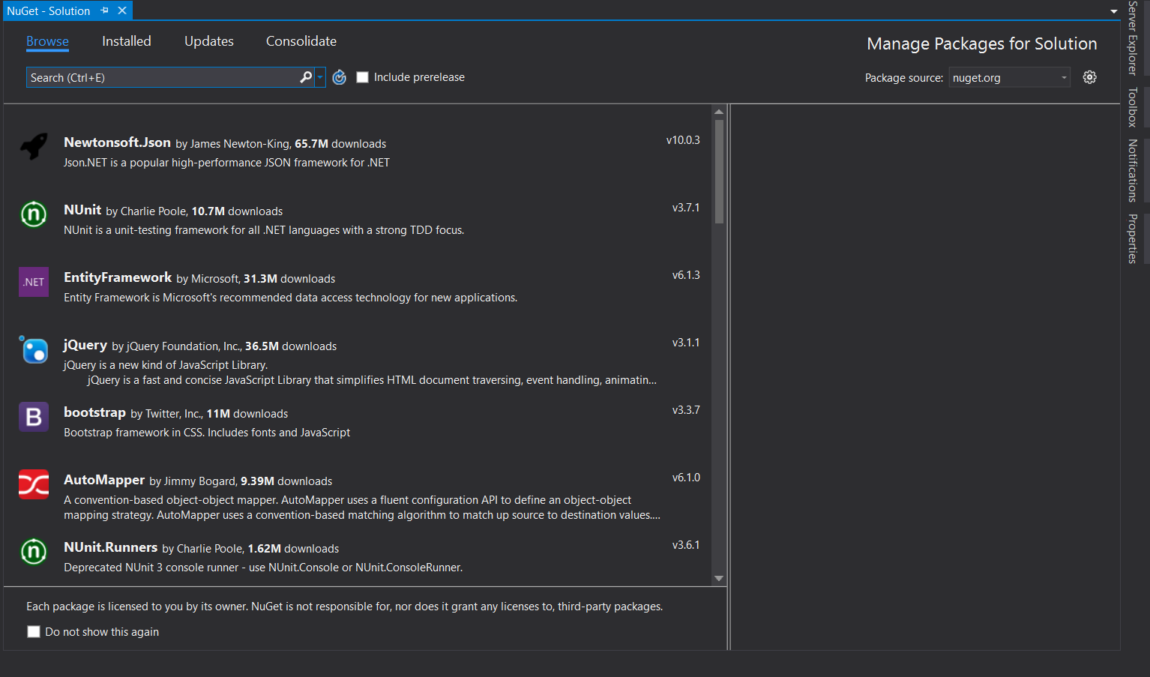
Task: Select the Newtonsoft.Json package title
Action: pos(117,142)
